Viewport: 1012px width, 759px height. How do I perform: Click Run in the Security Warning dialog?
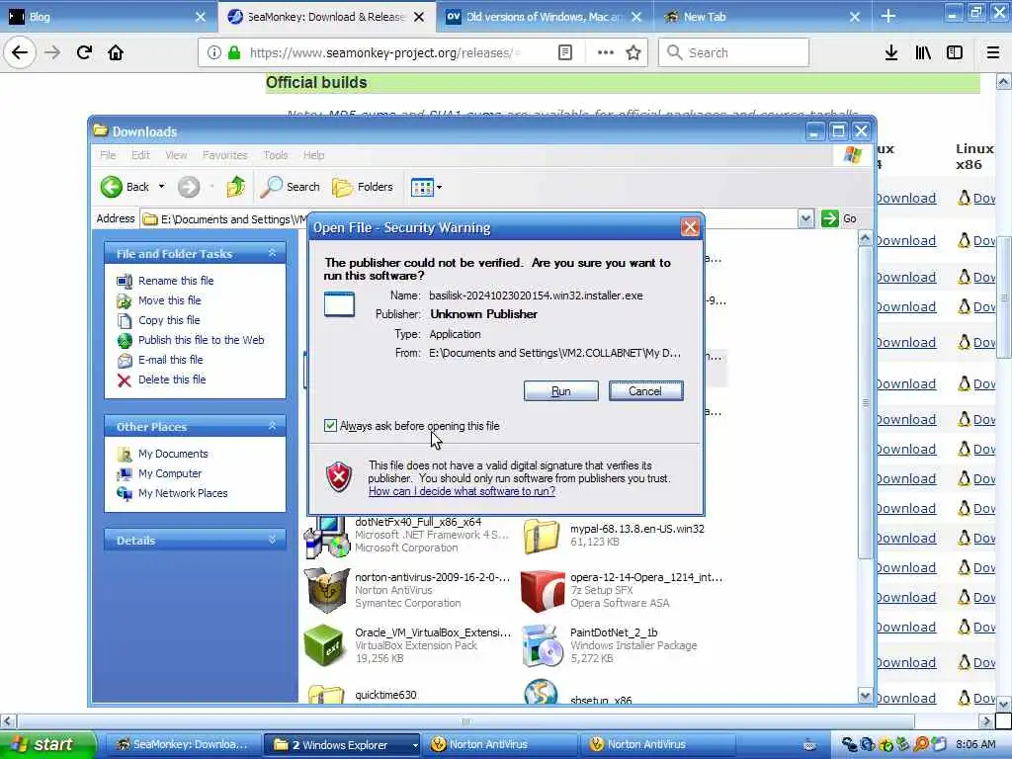[561, 391]
